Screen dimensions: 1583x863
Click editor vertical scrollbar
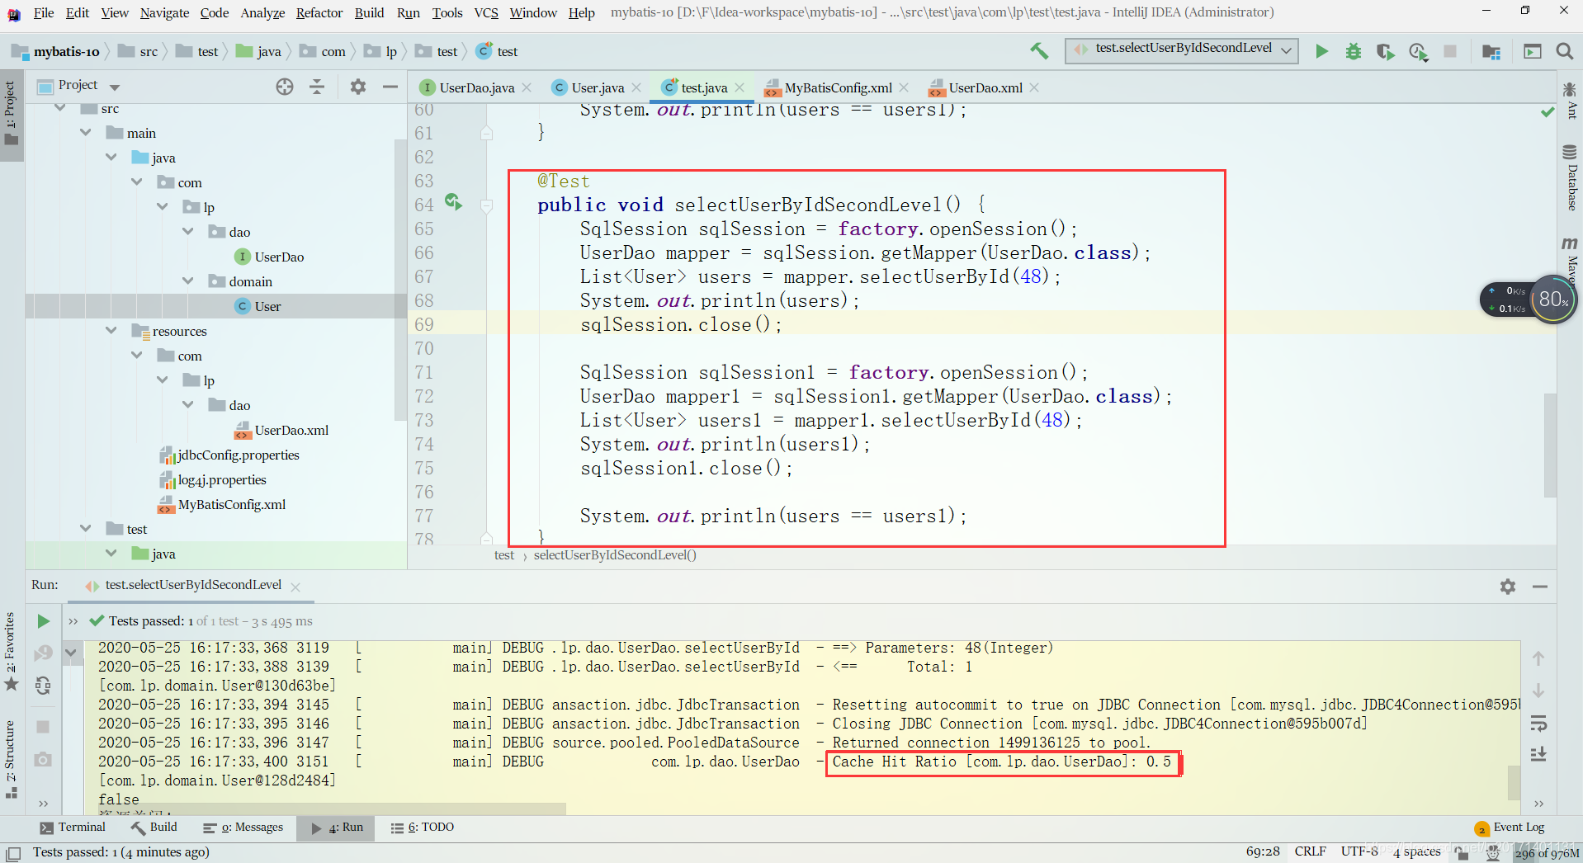pyautogui.click(x=1550, y=446)
